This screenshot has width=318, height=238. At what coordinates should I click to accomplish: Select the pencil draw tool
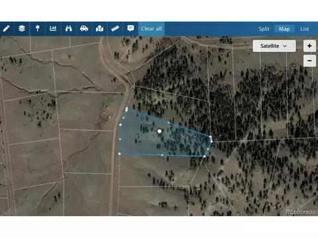(x=7, y=28)
